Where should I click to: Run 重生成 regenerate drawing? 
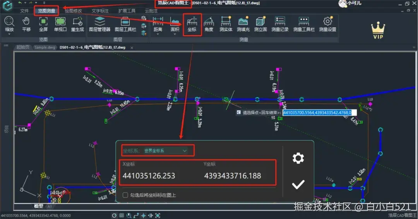(x=77, y=24)
